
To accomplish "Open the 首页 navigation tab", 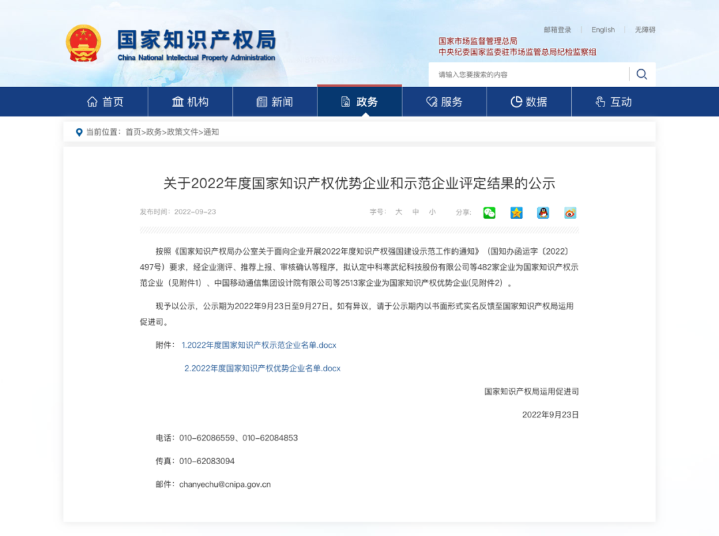I will tap(105, 102).
